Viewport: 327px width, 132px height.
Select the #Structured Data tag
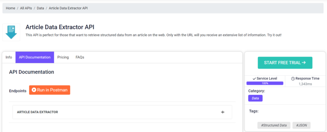tap(274, 125)
